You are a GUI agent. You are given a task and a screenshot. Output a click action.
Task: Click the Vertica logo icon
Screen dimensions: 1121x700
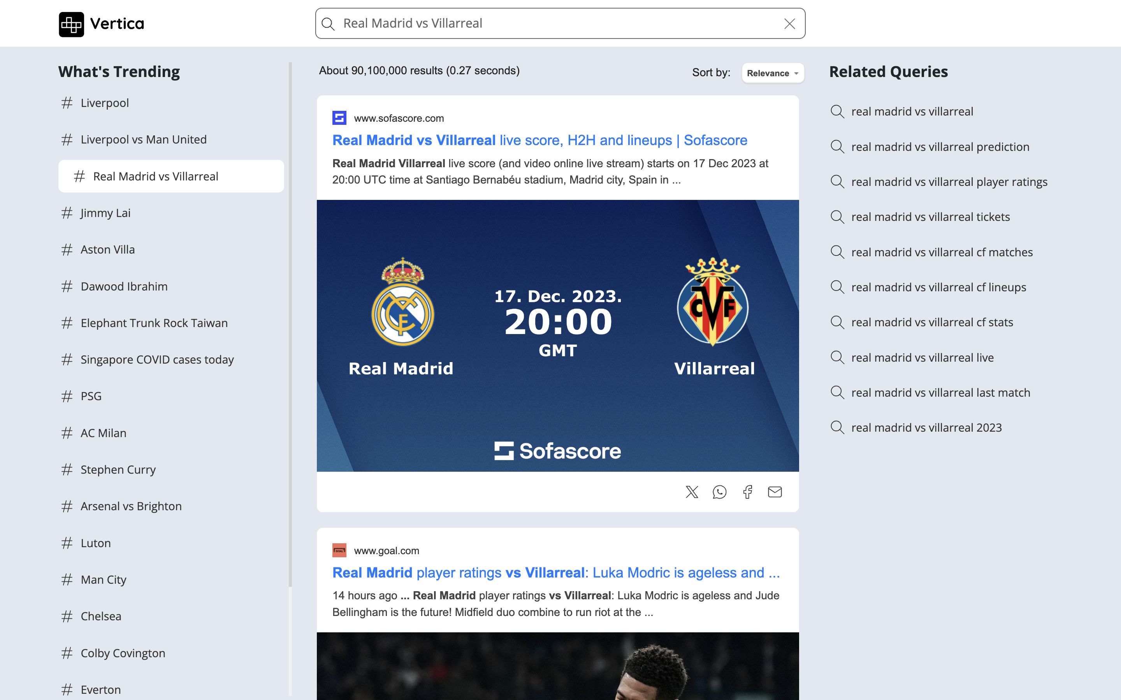tap(71, 24)
